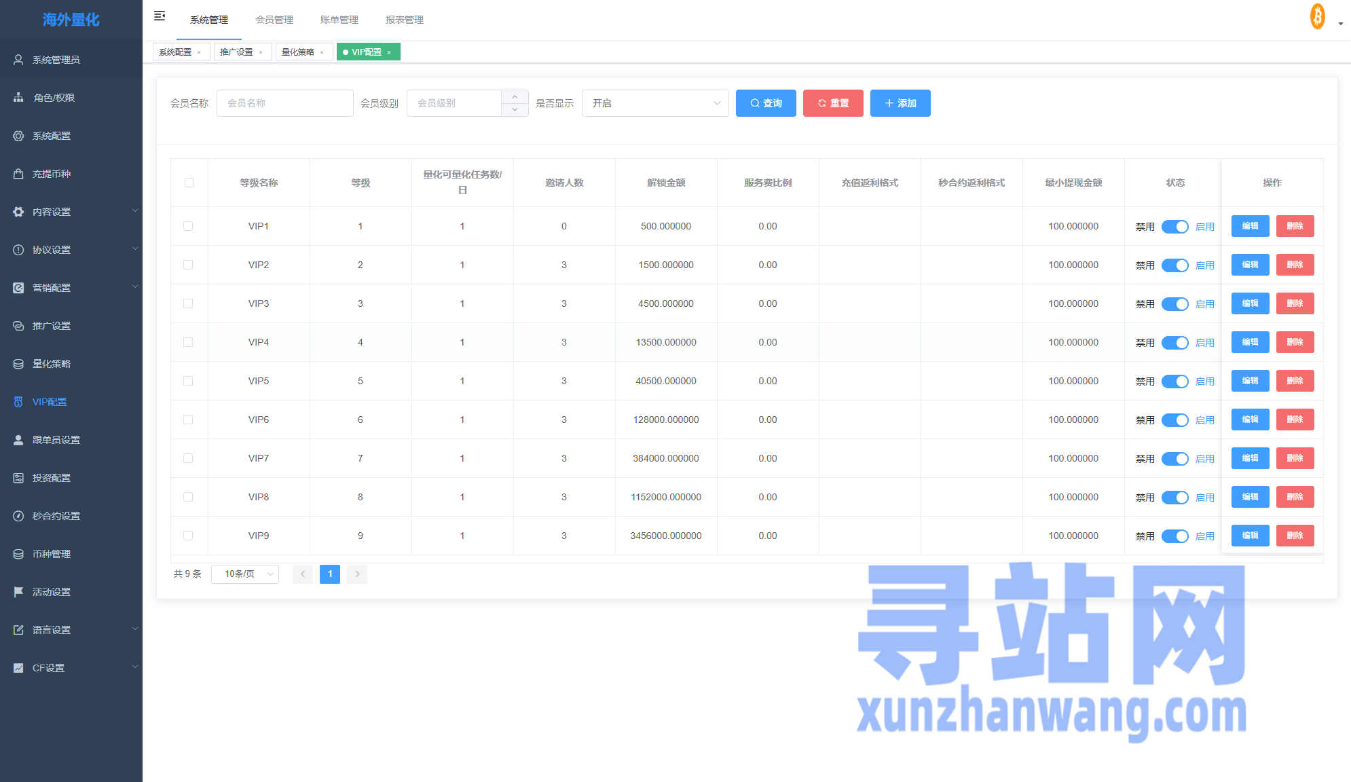
Task: Switch to the 量化策略 page tab
Action: tap(298, 52)
